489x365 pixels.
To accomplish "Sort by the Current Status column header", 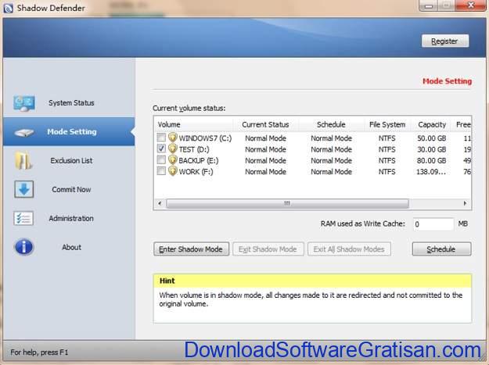I will 266,124.
